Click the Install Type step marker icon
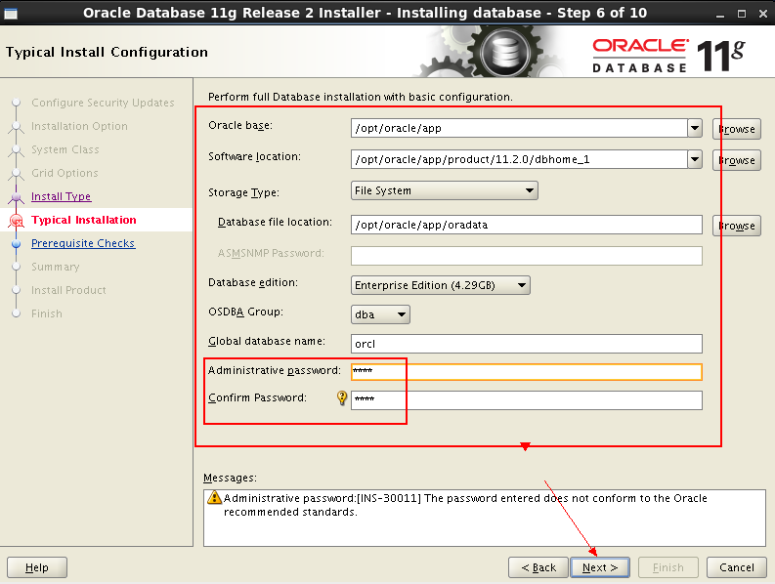The image size is (775, 584). click(x=17, y=197)
